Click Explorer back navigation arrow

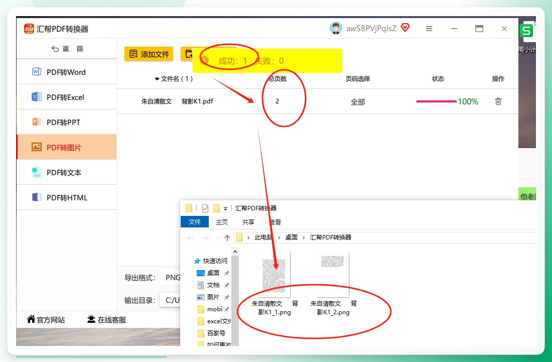click(191, 238)
